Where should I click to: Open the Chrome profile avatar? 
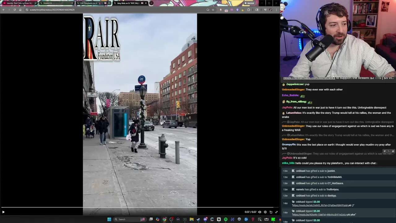[271, 10]
